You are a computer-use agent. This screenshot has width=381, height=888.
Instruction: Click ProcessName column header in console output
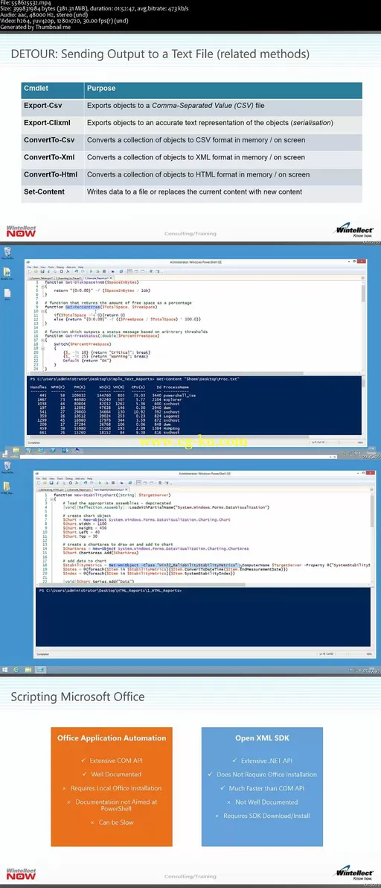coord(176,389)
